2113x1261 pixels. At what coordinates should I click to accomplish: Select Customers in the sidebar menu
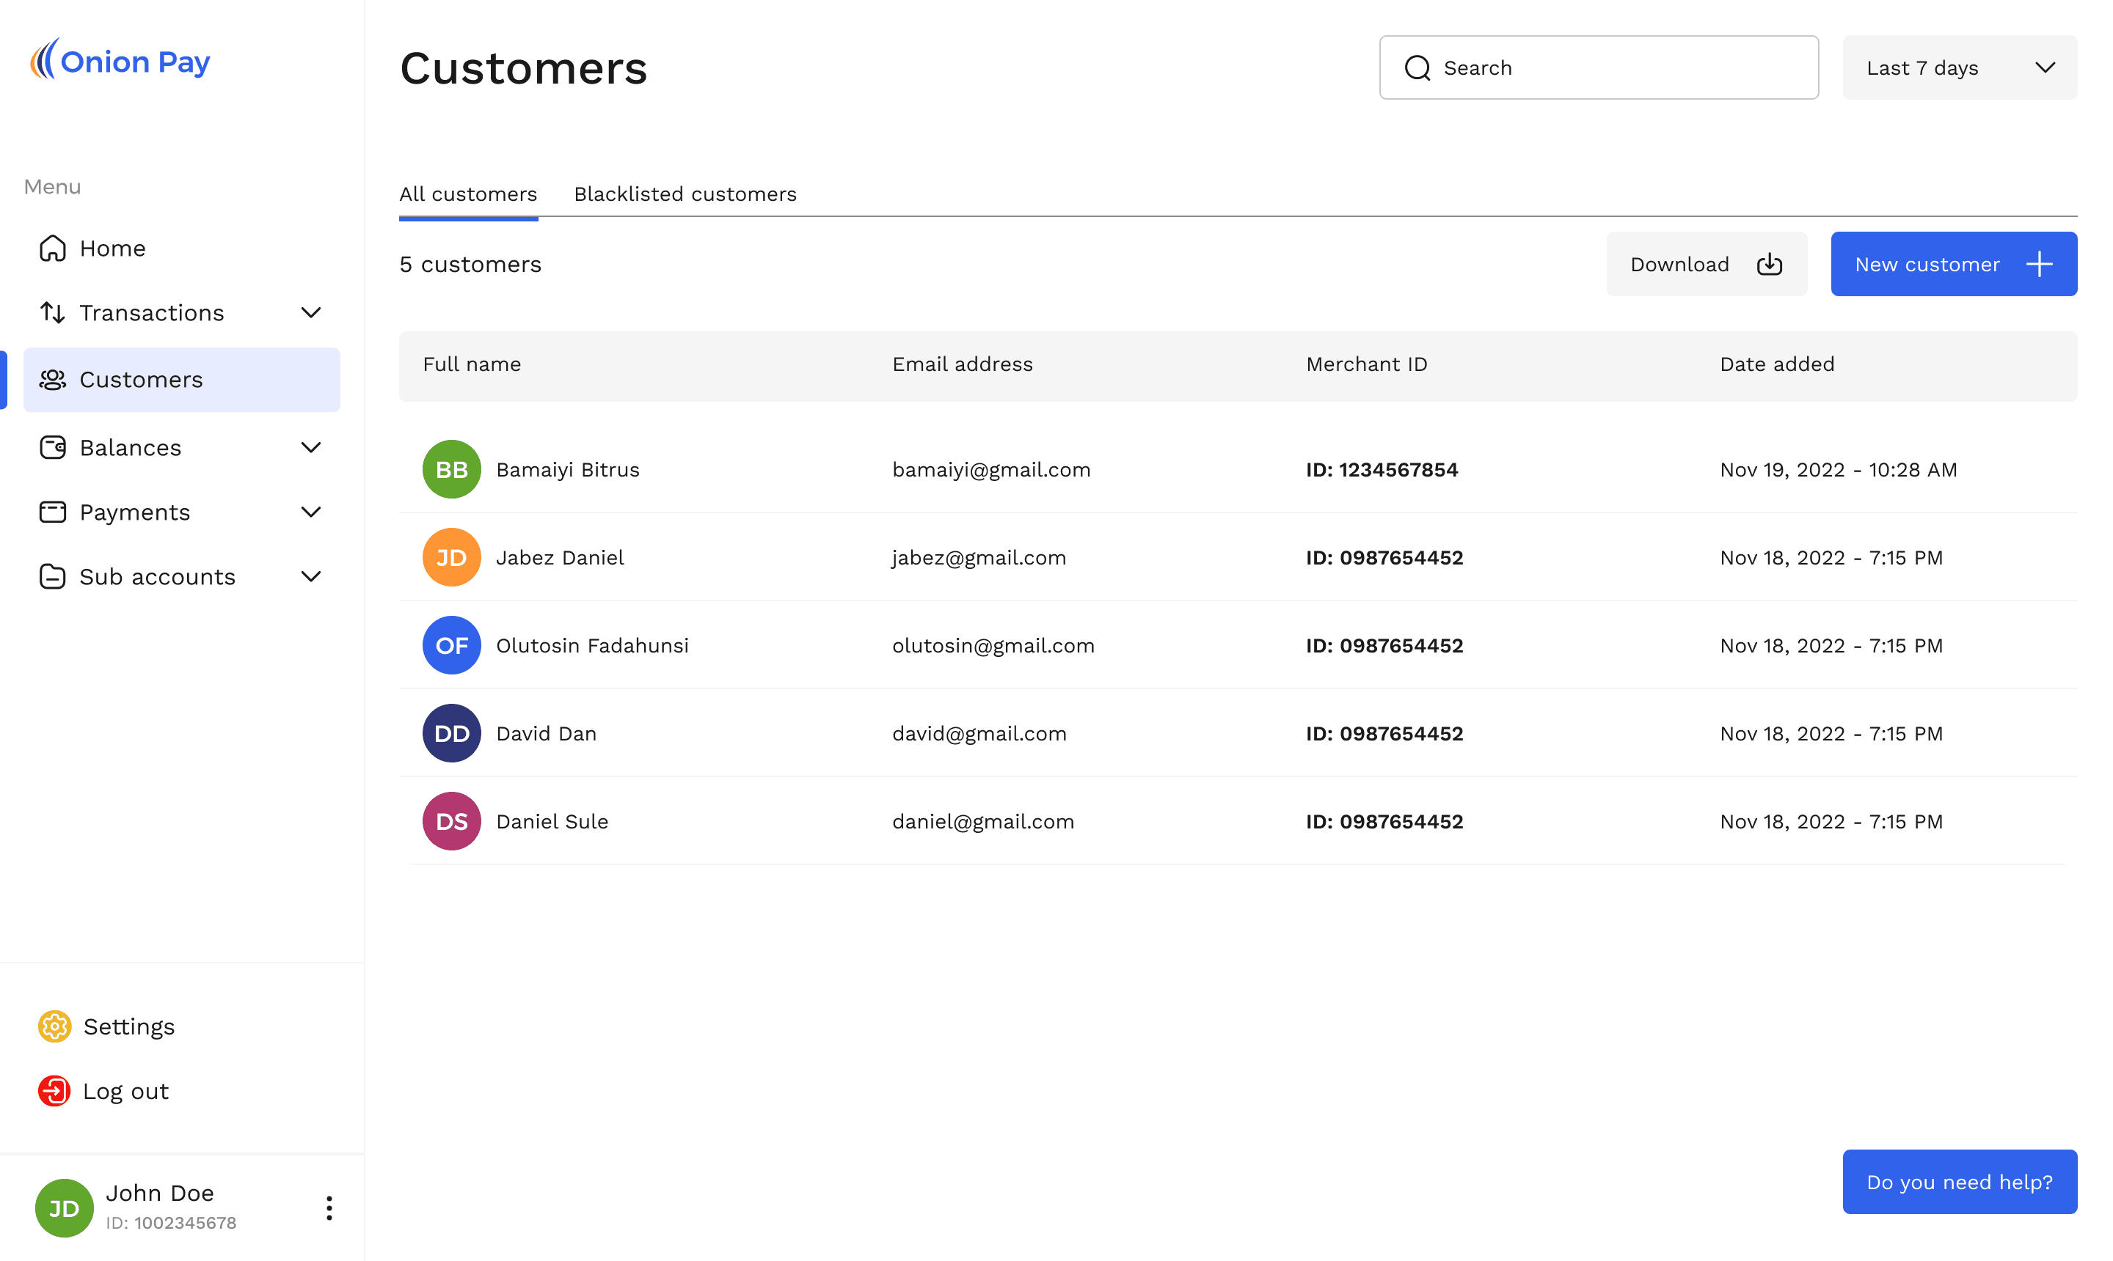[182, 380]
